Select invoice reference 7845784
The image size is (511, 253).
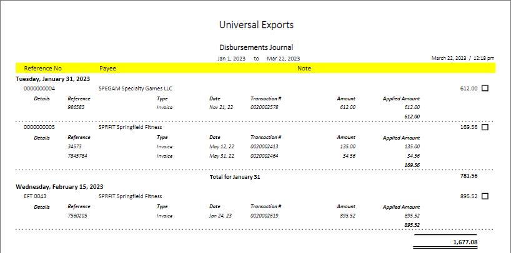(x=78, y=156)
